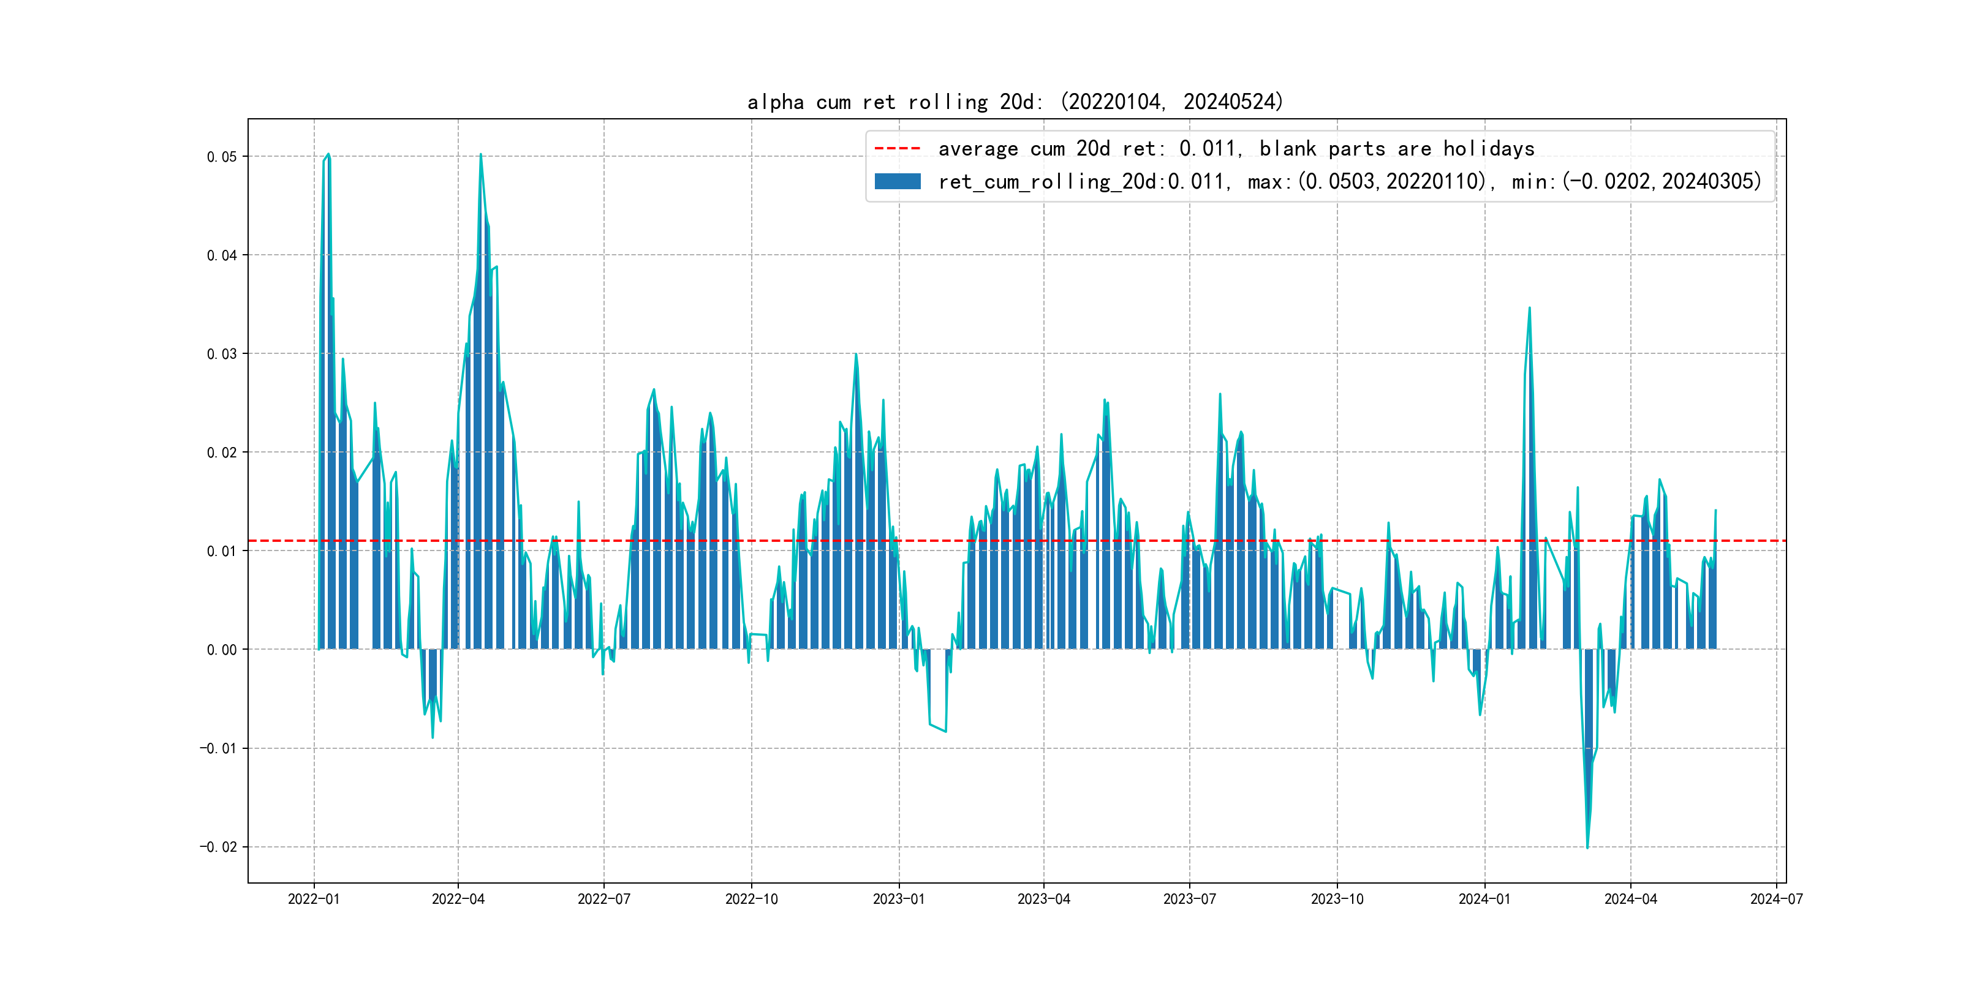This screenshot has height=992, width=1985.
Task: Click the blue bar legend swatch
Action: 897,182
